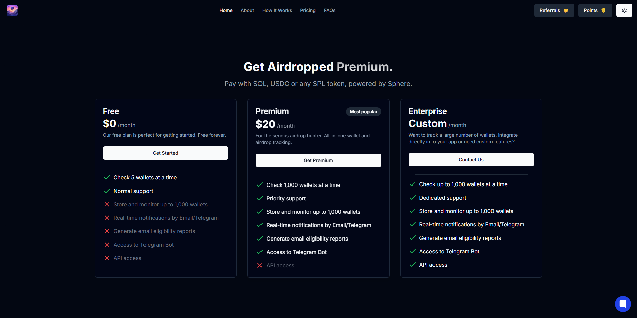Open settings via the gear icon
This screenshot has width=637, height=318.
[624, 10]
